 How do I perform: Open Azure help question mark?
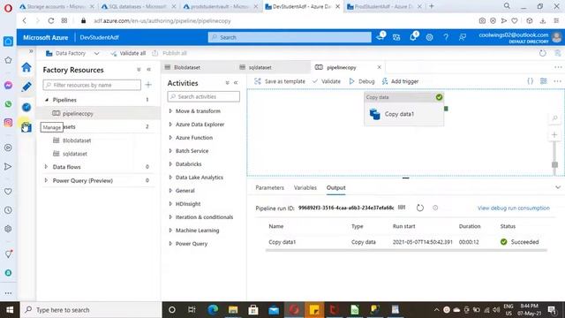[446, 37]
